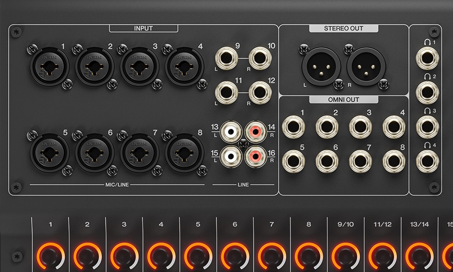453x272 pixels.
Task: Click the line input 12 right jack
Action: [260, 93]
